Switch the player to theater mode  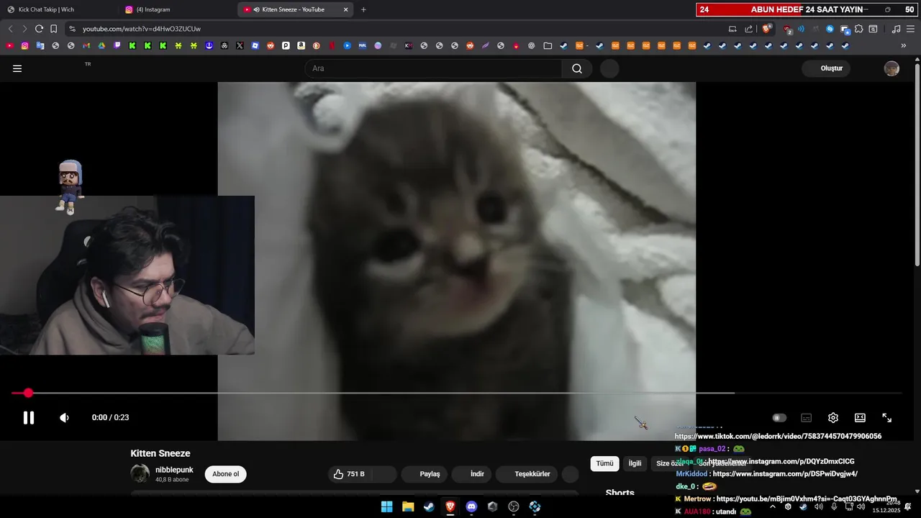(x=860, y=417)
